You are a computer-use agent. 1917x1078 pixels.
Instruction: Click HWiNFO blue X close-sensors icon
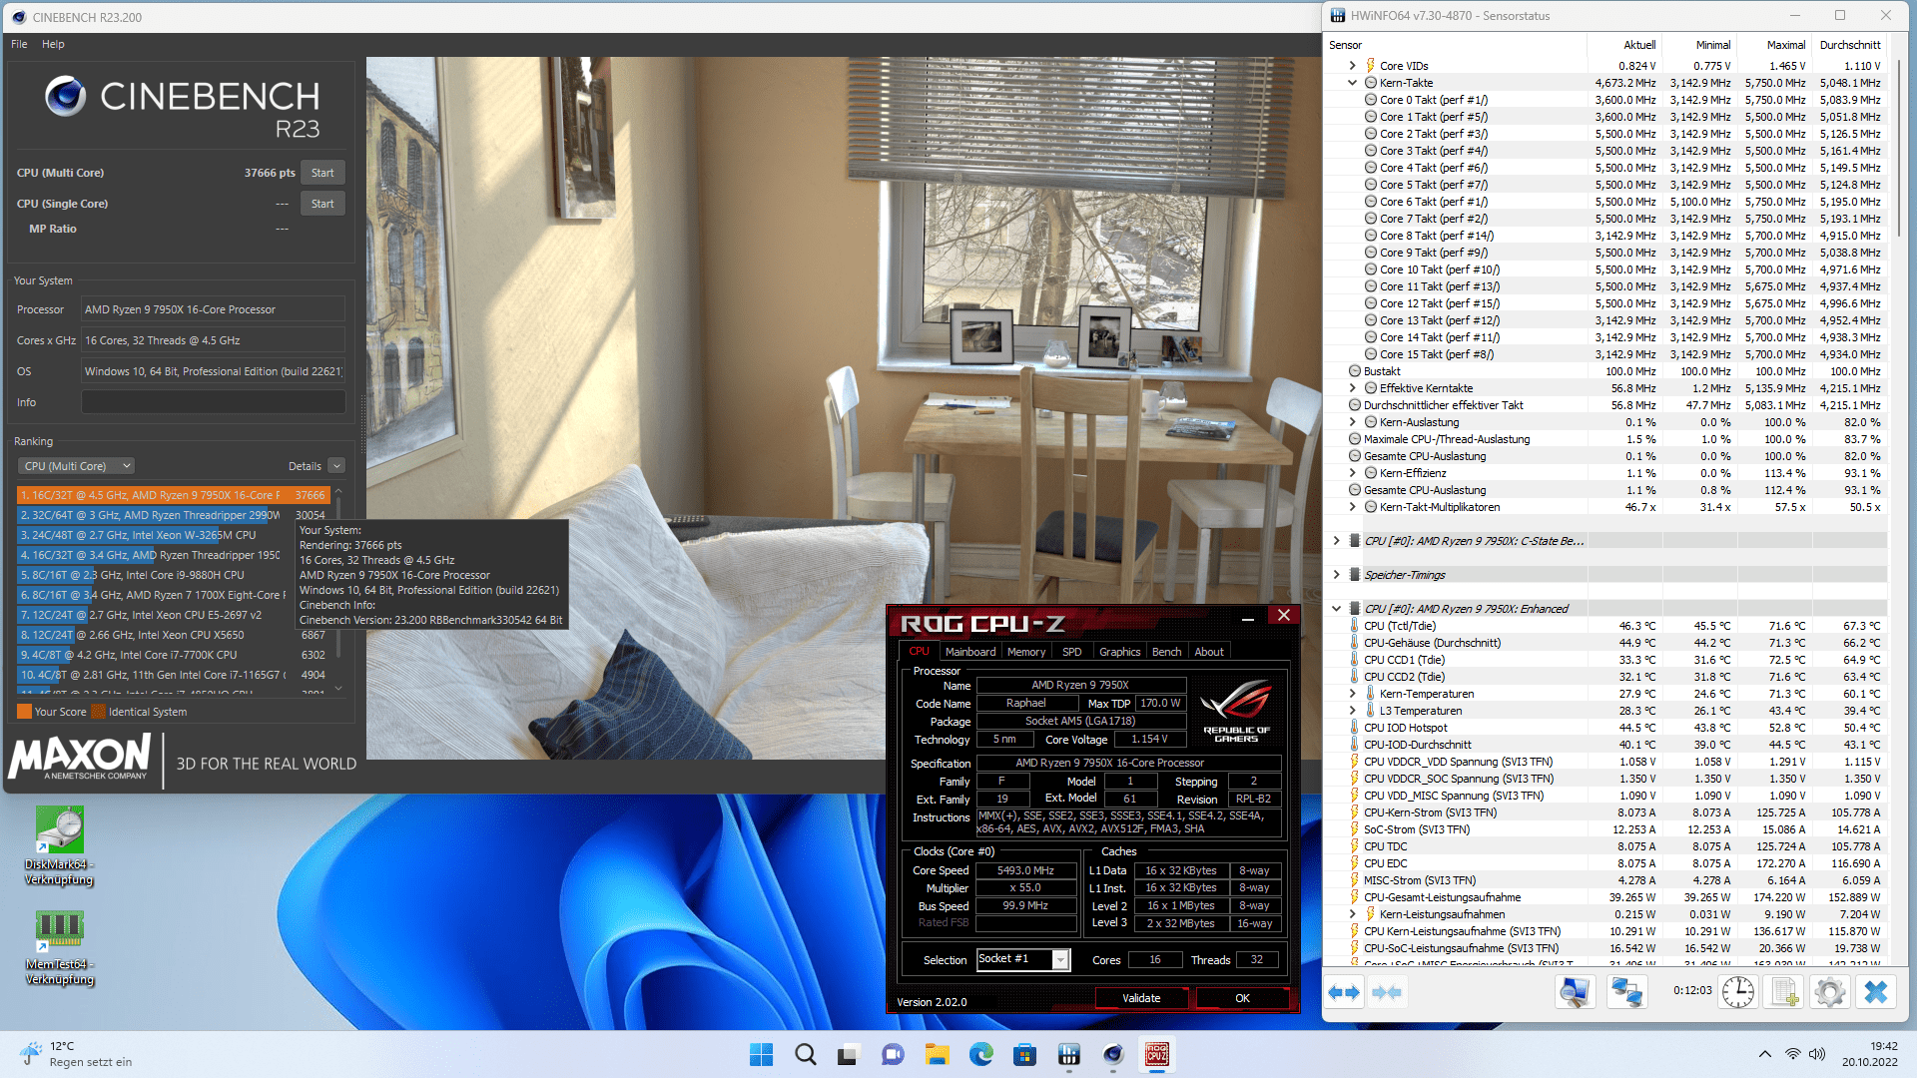1875,992
